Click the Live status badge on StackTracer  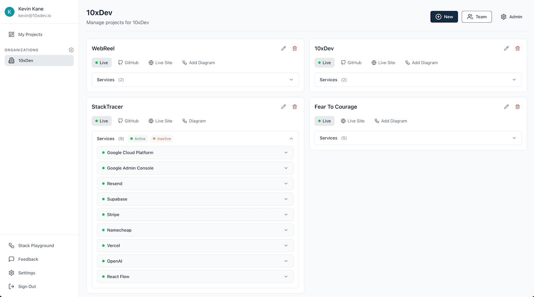tap(102, 121)
